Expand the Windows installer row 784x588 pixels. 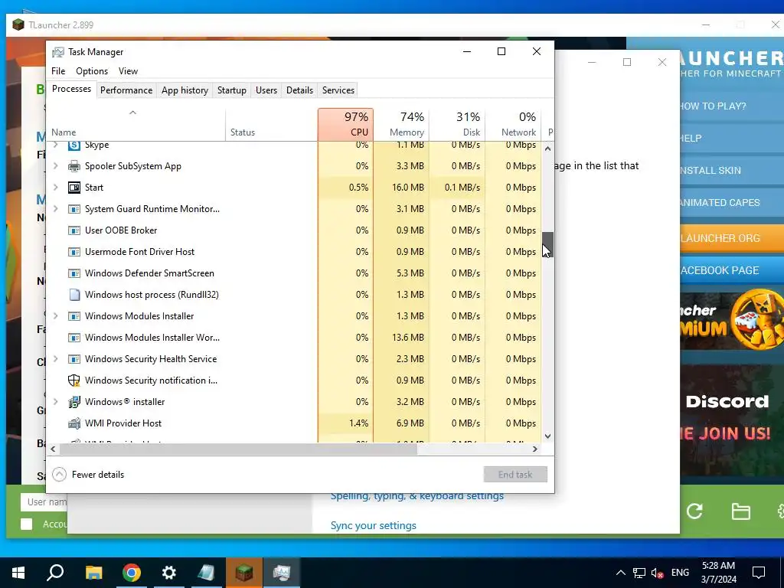coord(55,402)
